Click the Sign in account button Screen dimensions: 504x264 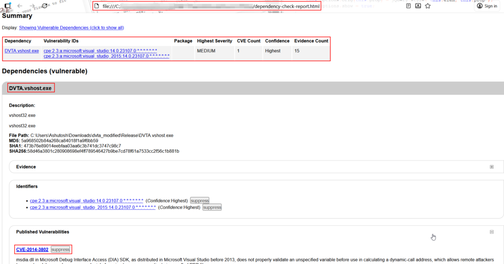487,6
